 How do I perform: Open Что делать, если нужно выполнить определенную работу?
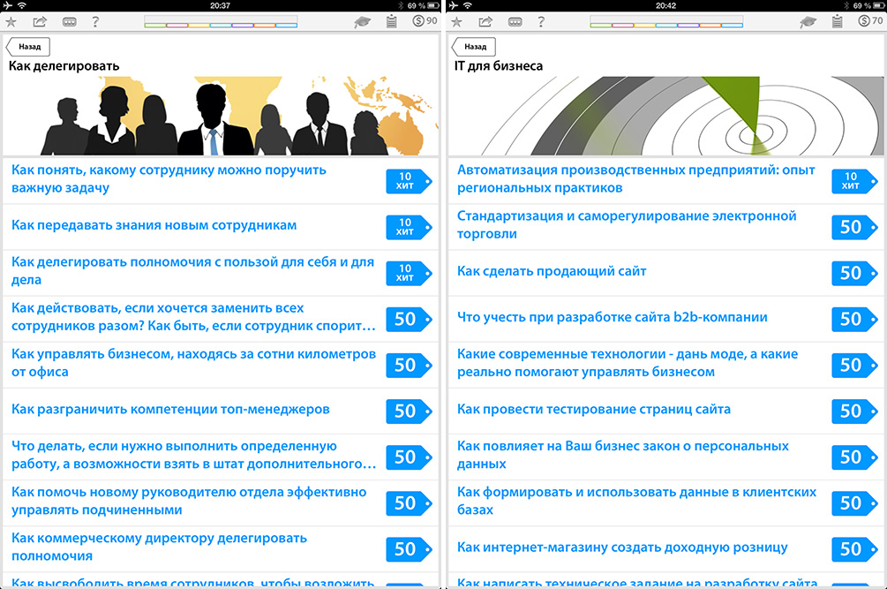click(x=221, y=457)
